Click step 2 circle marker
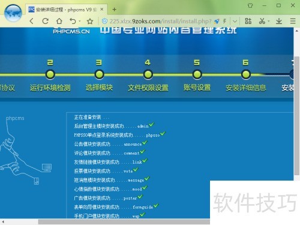300x225 pixels. coord(50,74)
